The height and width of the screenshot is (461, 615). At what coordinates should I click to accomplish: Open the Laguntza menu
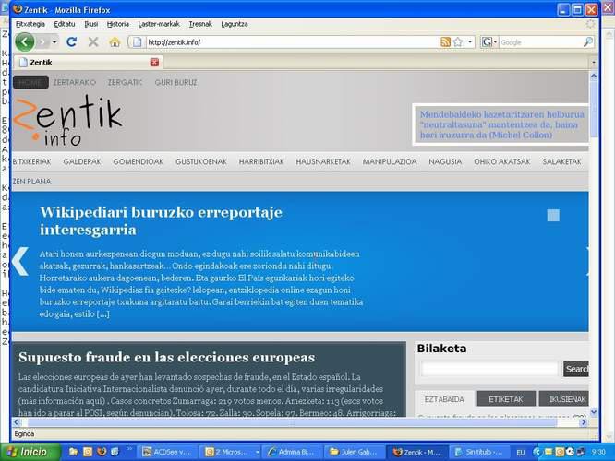click(x=235, y=24)
